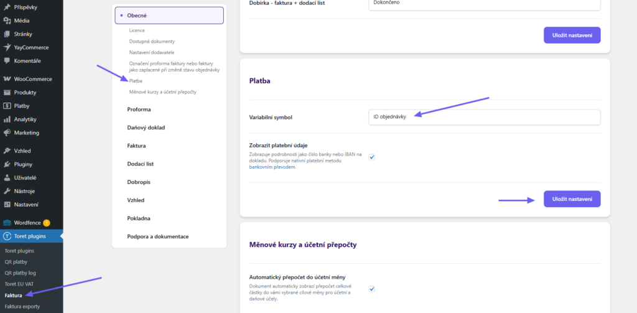The image size is (637, 313).
Task: Open the Faktura submenu item
Action: coord(14,296)
